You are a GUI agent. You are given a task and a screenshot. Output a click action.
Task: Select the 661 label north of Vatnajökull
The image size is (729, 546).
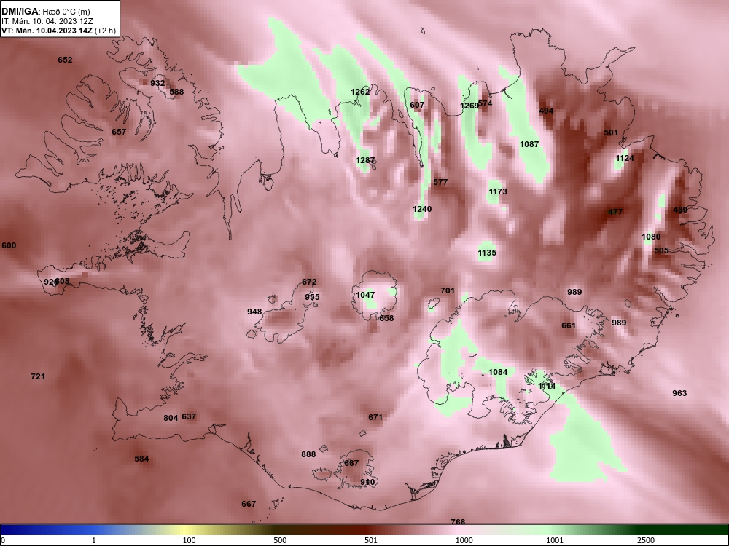click(x=569, y=326)
